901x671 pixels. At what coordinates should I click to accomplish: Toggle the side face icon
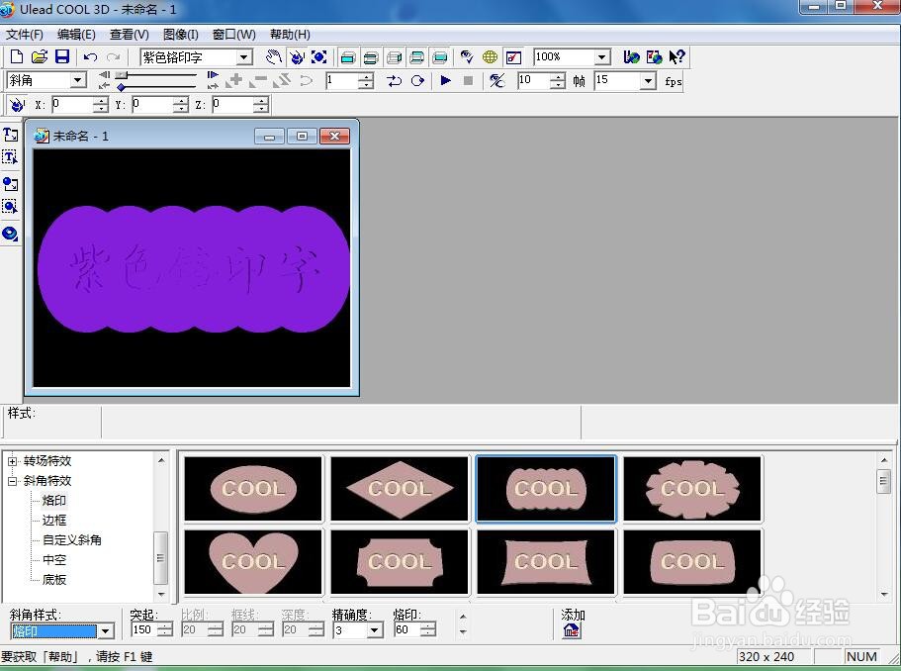394,57
